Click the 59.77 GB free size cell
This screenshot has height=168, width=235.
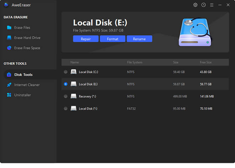(x=206, y=84)
